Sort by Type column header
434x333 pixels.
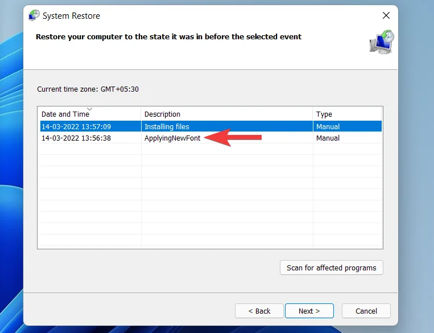[348, 114]
